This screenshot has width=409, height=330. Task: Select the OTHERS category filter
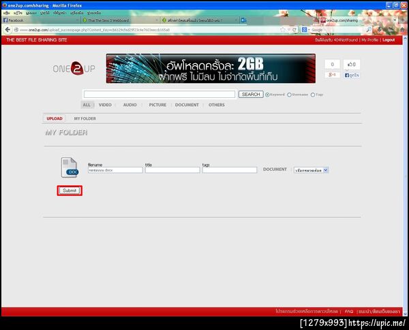click(217, 105)
